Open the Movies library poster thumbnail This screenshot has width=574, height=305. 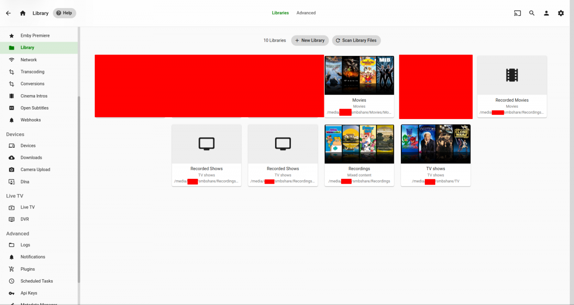tap(359, 75)
